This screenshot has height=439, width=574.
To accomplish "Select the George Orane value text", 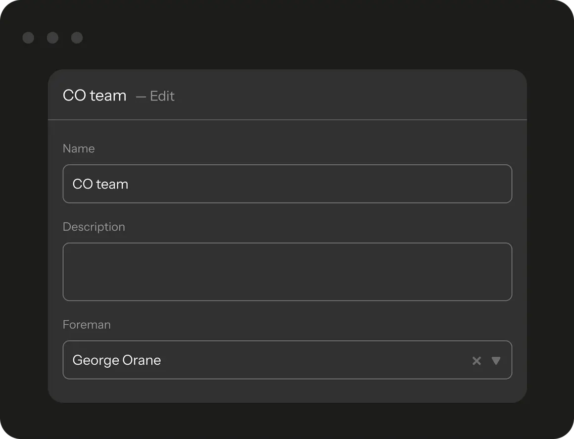I will [117, 360].
